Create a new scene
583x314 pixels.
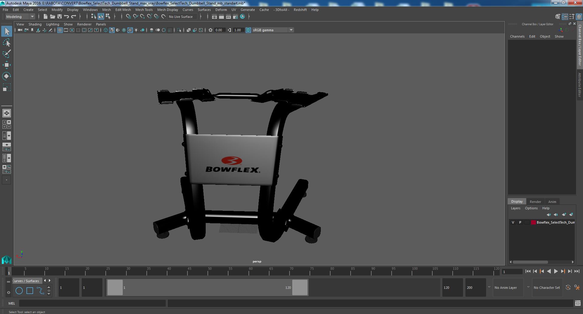[x=45, y=17]
